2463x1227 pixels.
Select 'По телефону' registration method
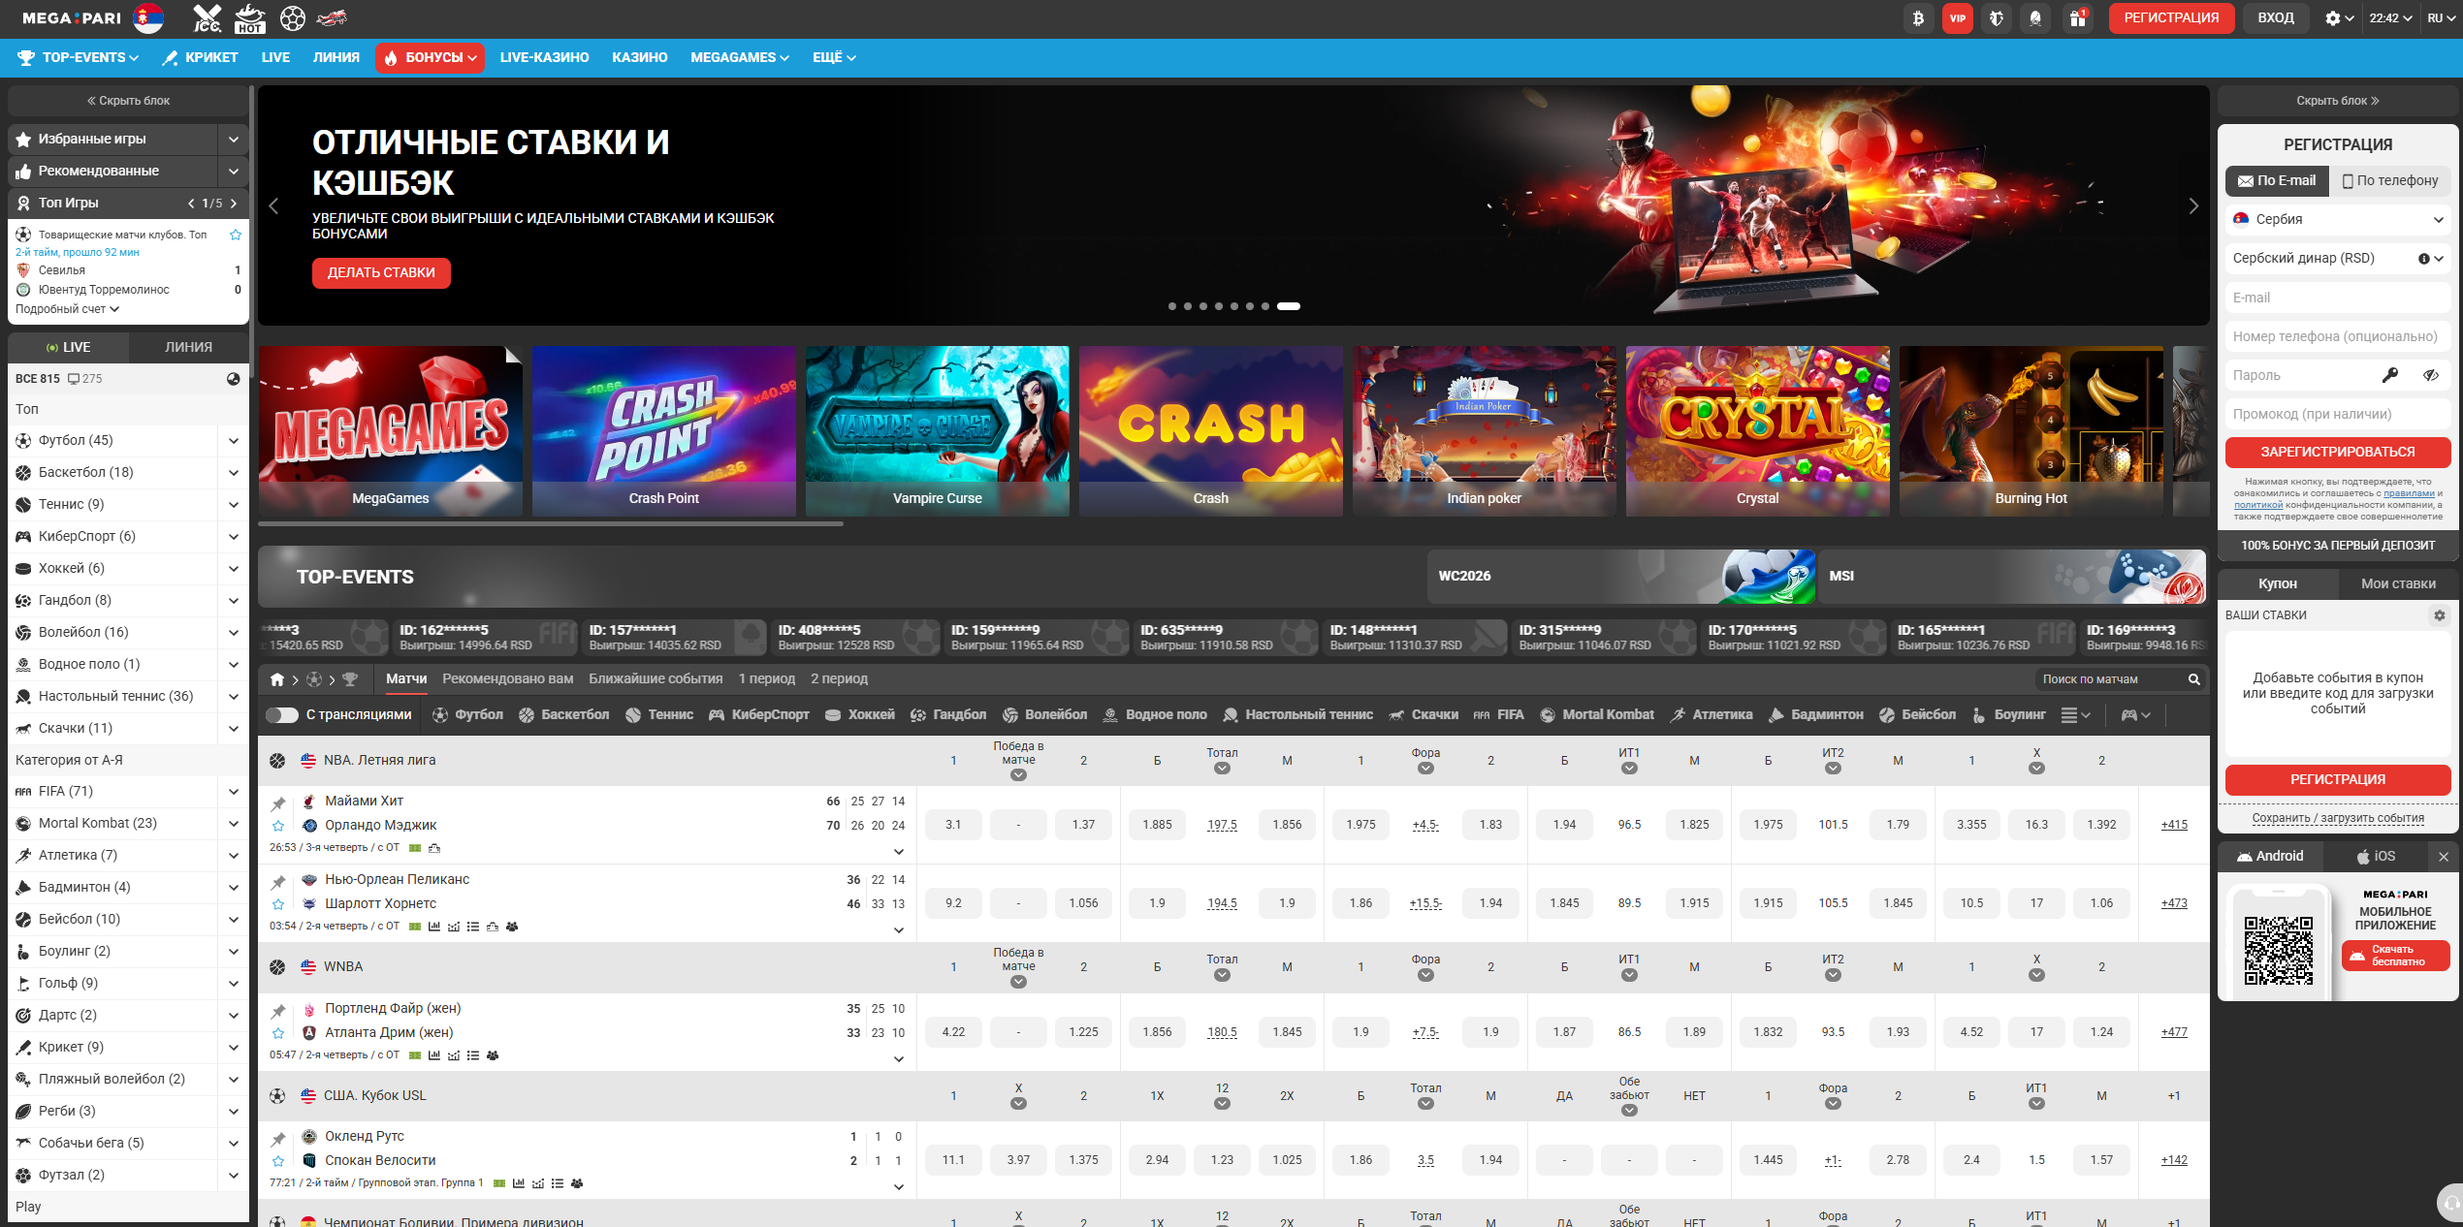(x=2389, y=181)
